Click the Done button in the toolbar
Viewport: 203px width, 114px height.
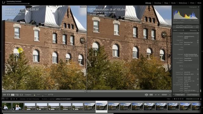pos(164,95)
